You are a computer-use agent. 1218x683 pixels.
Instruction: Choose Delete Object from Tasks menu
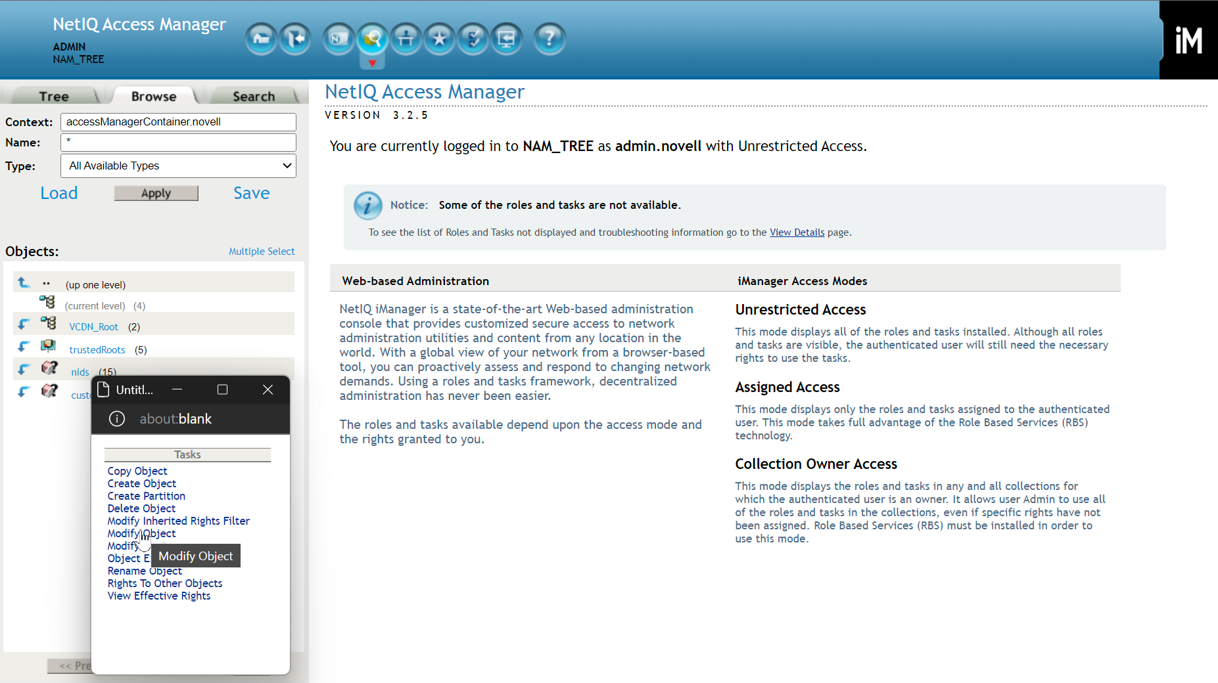click(141, 508)
